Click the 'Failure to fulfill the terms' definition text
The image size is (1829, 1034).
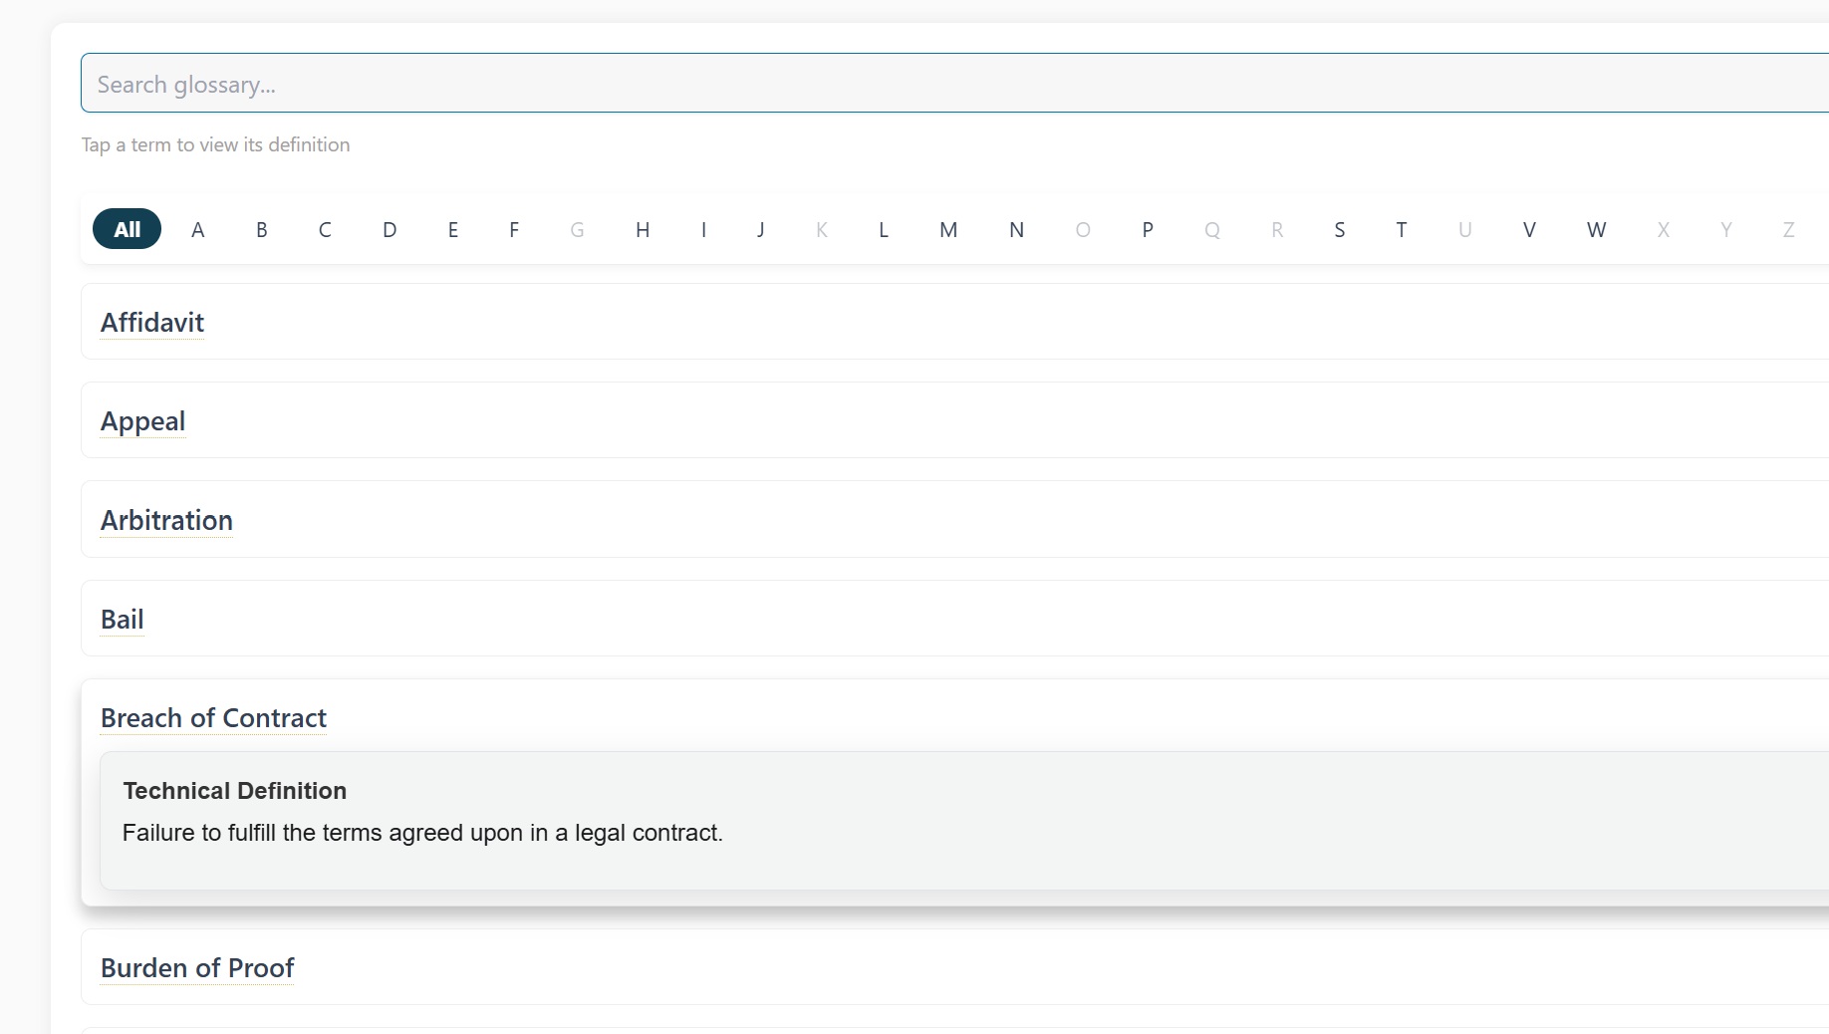pyautogui.click(x=422, y=832)
